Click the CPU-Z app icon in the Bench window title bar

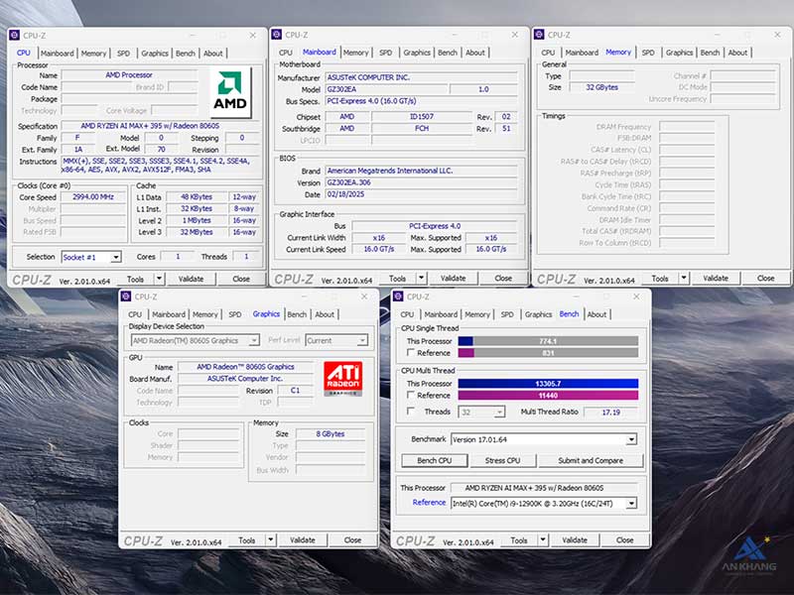click(398, 297)
